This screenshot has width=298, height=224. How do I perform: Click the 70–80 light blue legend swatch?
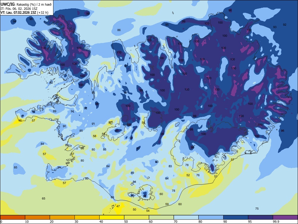pyautogui.click(x=186, y=217)
